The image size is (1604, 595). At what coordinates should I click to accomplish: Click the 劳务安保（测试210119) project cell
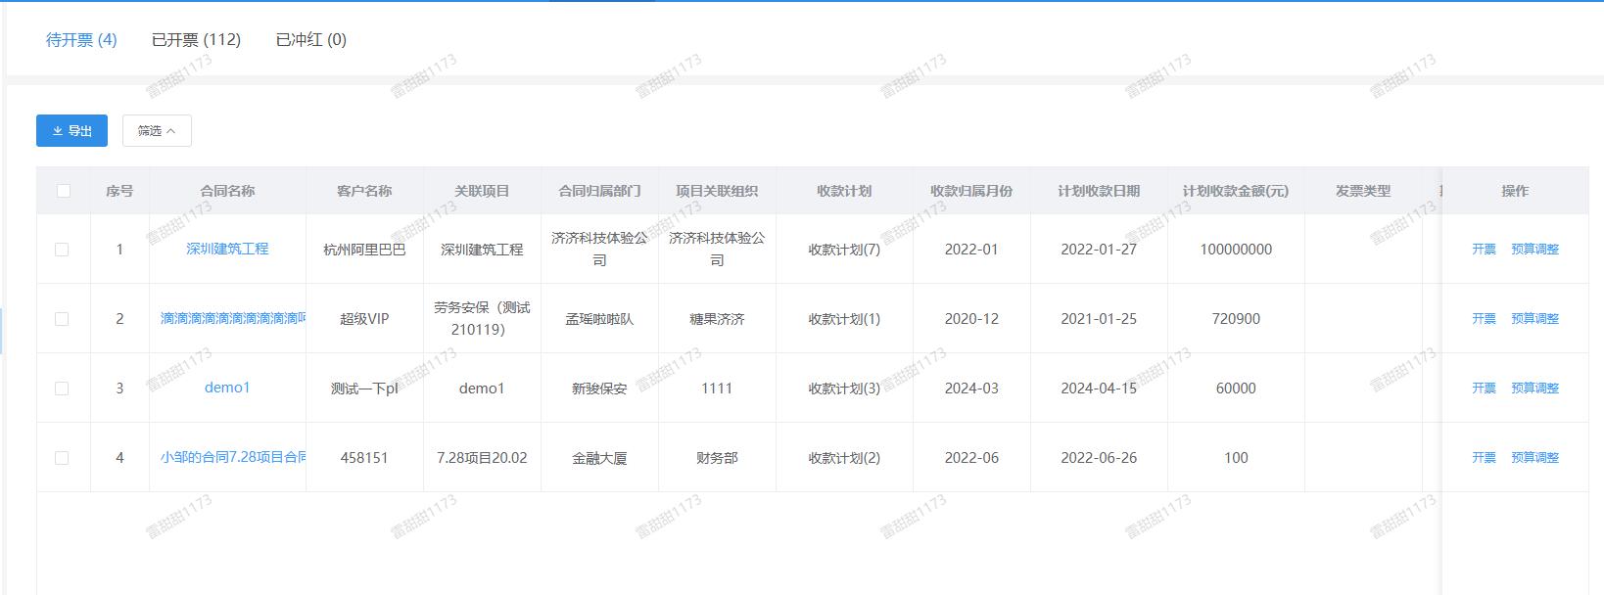[x=482, y=319]
